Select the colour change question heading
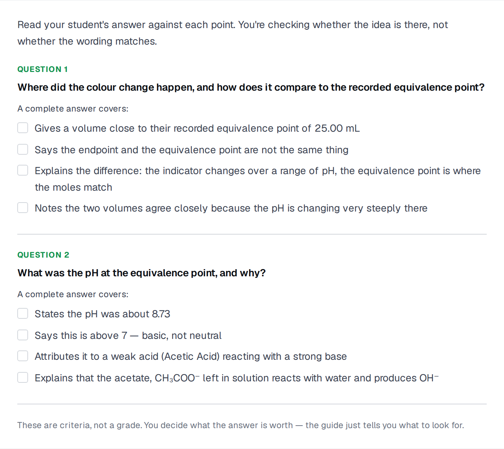This screenshot has width=504, height=449. pos(251,87)
